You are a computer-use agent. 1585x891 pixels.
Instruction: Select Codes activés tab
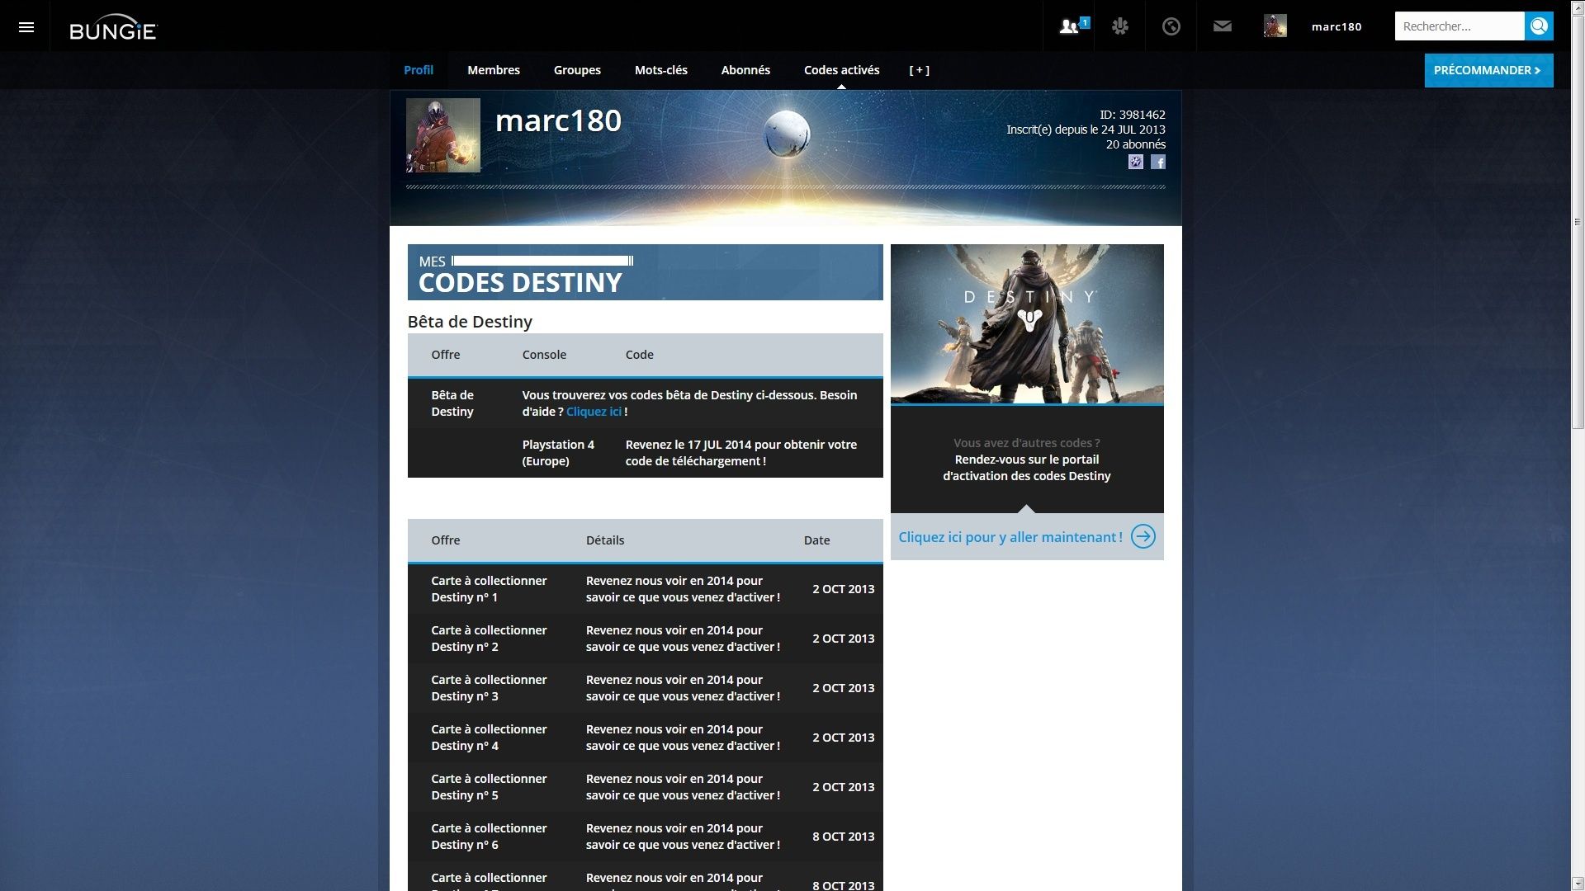point(842,70)
